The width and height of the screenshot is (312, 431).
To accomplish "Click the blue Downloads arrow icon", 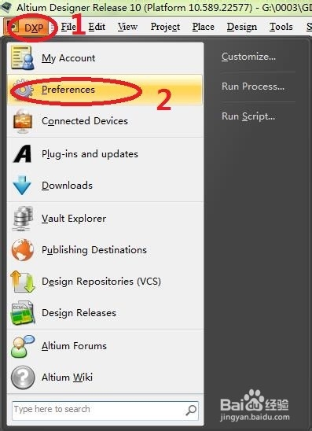I will point(22,186).
